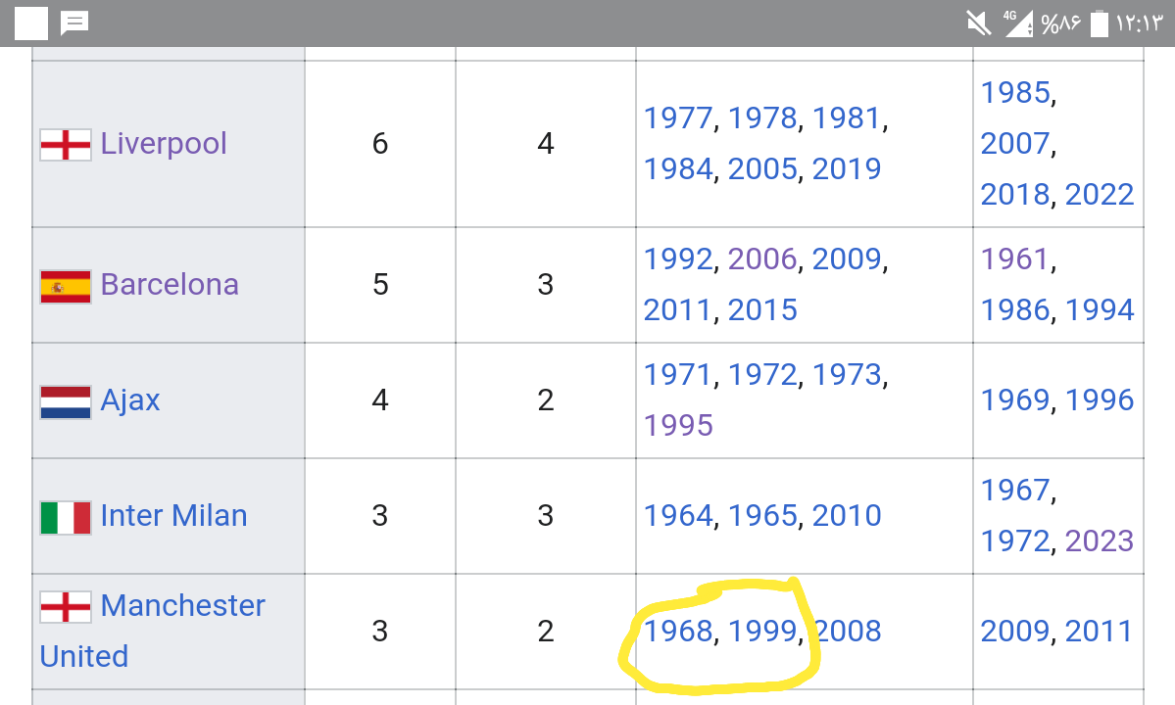Tap the 4G signal strength icon
This screenshot has height=705, width=1175.
coord(1017,23)
